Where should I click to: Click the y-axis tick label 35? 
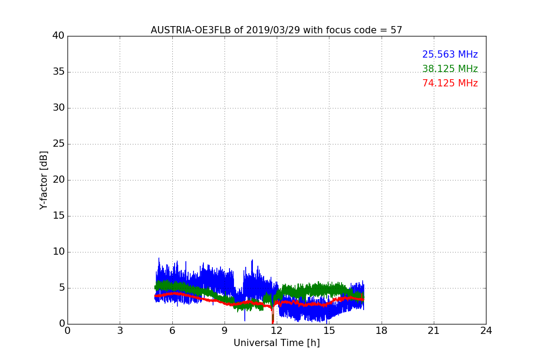pyautogui.click(x=58, y=72)
